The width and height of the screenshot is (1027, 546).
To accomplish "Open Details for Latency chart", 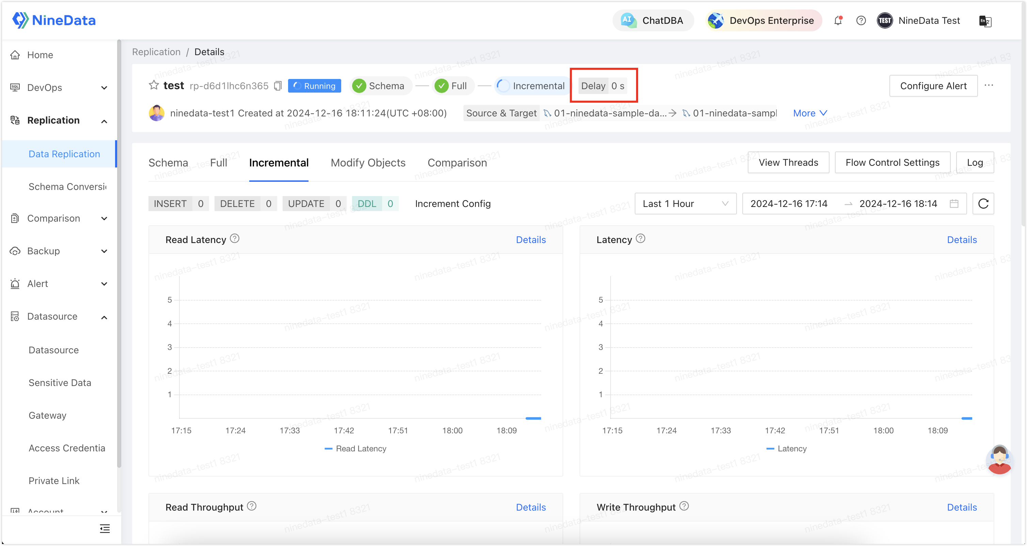I will point(962,240).
